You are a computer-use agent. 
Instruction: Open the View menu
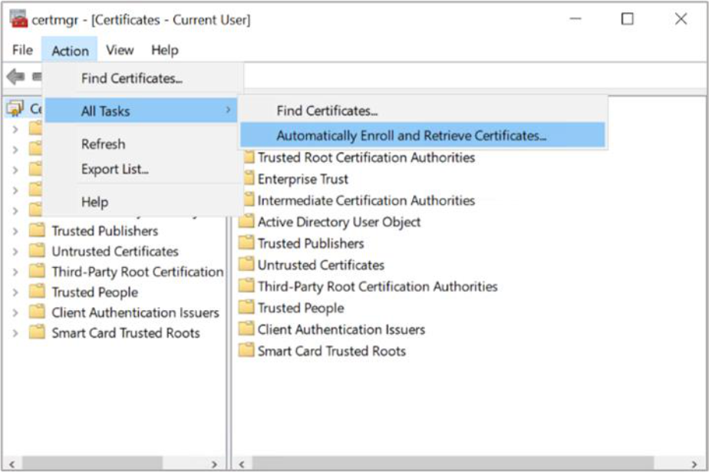pyautogui.click(x=120, y=50)
